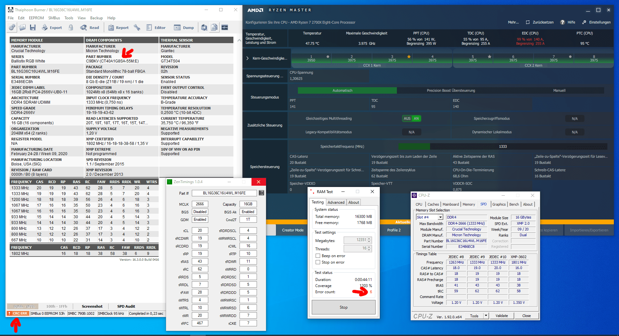Click the open folder icon in Thaiphoon Burner
This screenshot has width=619, height=336.
22,28
